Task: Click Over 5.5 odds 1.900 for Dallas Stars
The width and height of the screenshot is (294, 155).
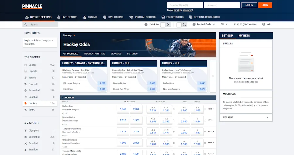Action: tap(184, 109)
